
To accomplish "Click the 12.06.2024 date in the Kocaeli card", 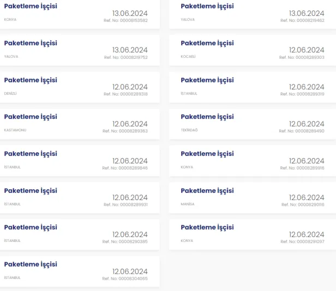I will coord(307,50).
